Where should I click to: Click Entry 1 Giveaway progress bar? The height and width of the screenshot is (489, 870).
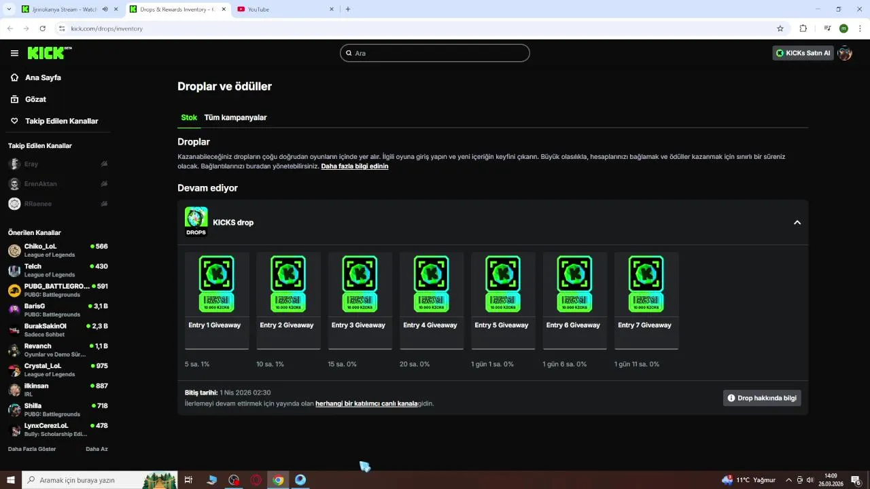[217, 348]
